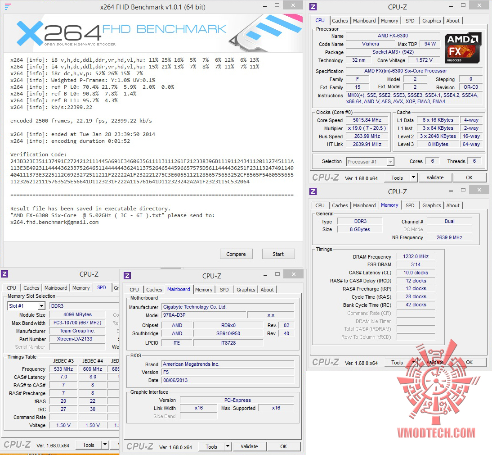Click the CAS# Latency value 10.0 clocks
Viewport: 492px width, 455px height.
(416, 273)
